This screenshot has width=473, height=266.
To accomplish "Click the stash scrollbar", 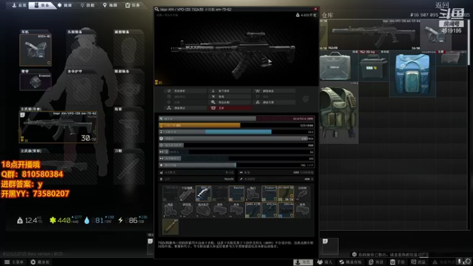I will tap(469, 42).
